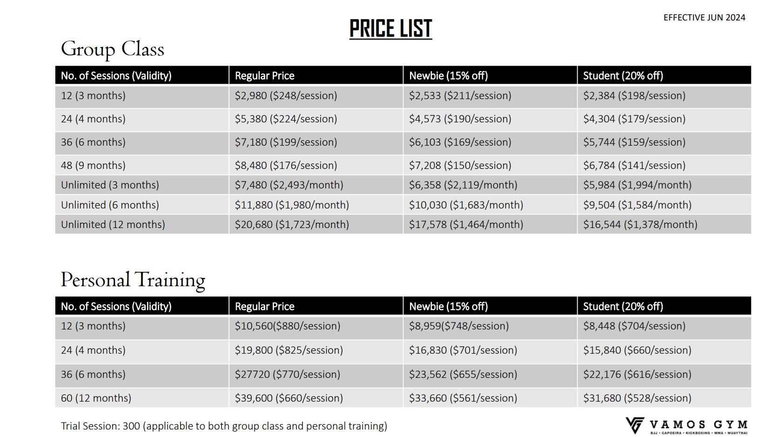This screenshot has height=437, width=773.
Task: Click the PRICE LIST title
Action: click(391, 29)
